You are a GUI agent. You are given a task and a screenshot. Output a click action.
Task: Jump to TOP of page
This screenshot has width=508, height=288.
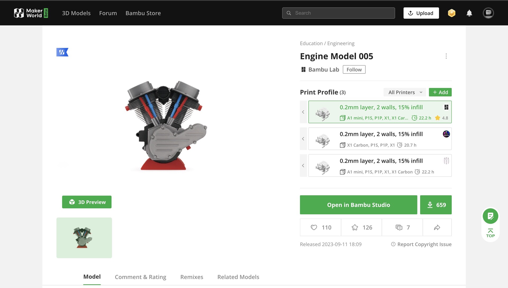point(490,233)
